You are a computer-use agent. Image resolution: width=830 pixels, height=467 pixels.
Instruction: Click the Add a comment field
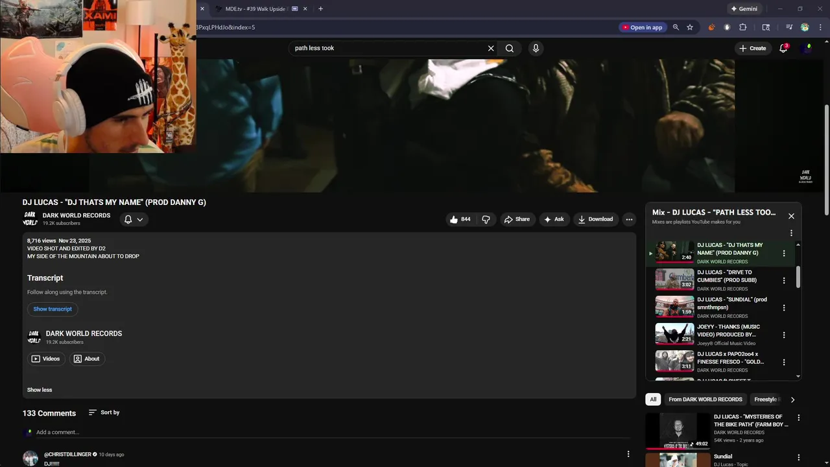[x=334, y=433]
